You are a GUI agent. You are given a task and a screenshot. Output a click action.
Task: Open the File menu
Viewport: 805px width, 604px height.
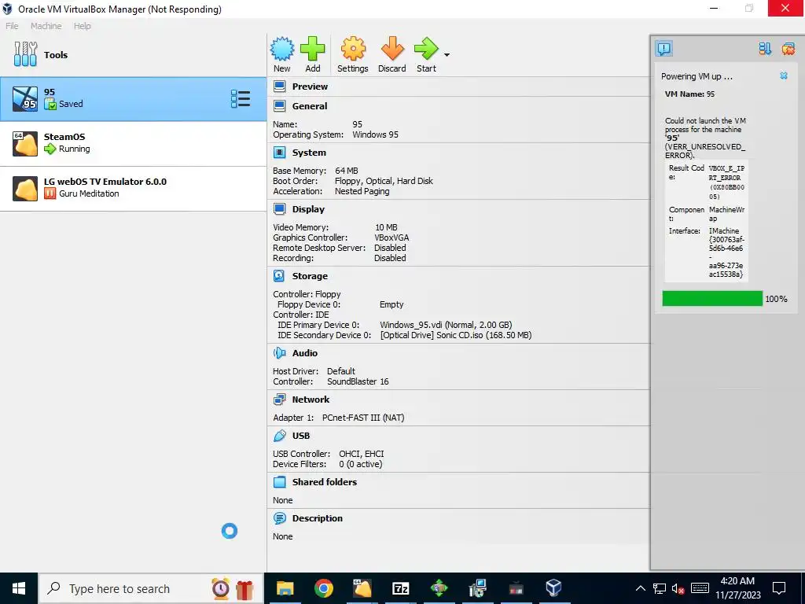click(12, 26)
